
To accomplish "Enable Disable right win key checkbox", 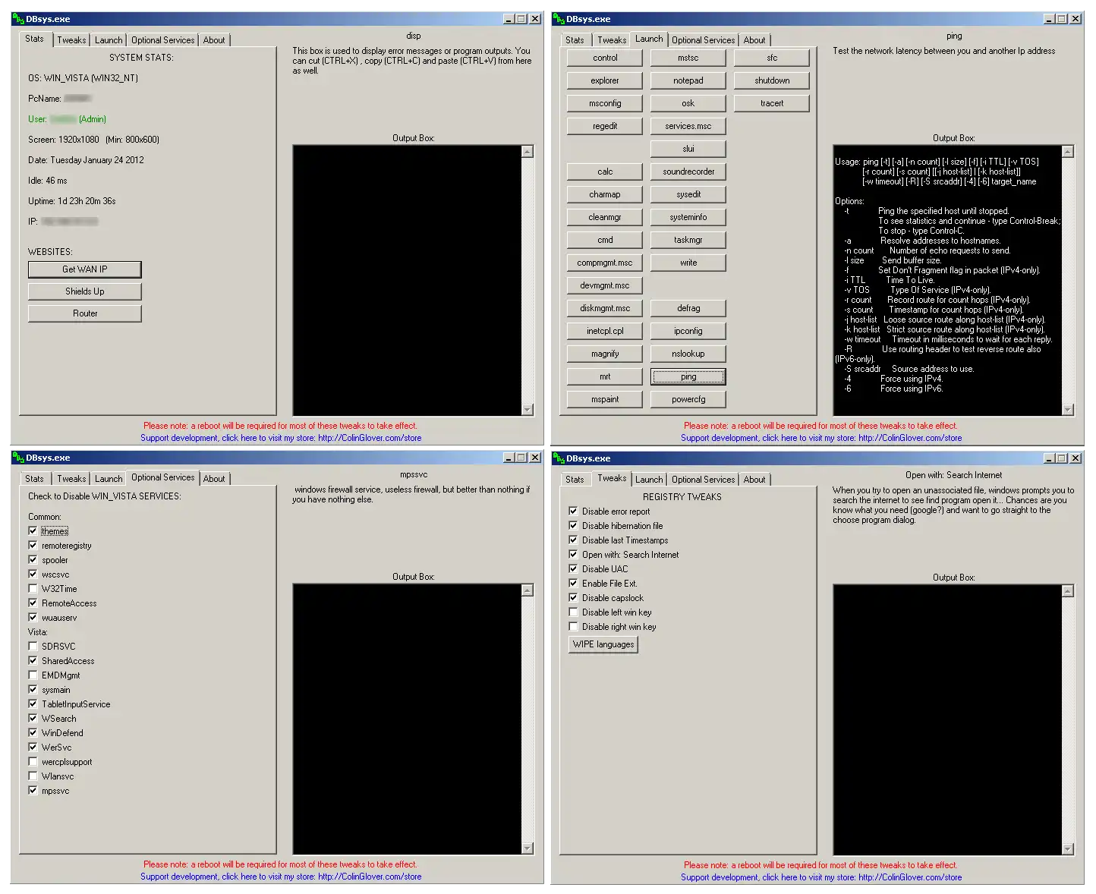I will (573, 626).
